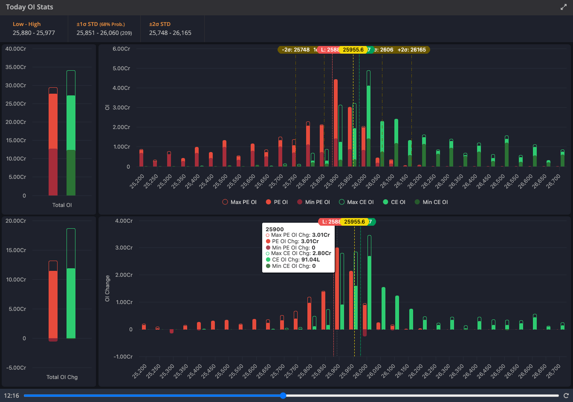The width and height of the screenshot is (573, 402).
Task: Hide the PE OI legend series
Action: tap(277, 202)
